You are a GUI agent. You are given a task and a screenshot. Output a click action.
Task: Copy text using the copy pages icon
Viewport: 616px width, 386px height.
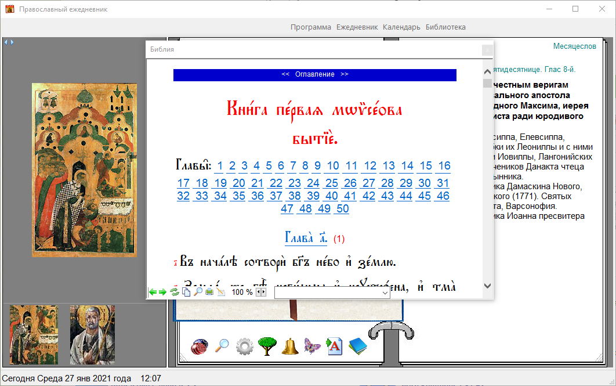click(x=186, y=292)
